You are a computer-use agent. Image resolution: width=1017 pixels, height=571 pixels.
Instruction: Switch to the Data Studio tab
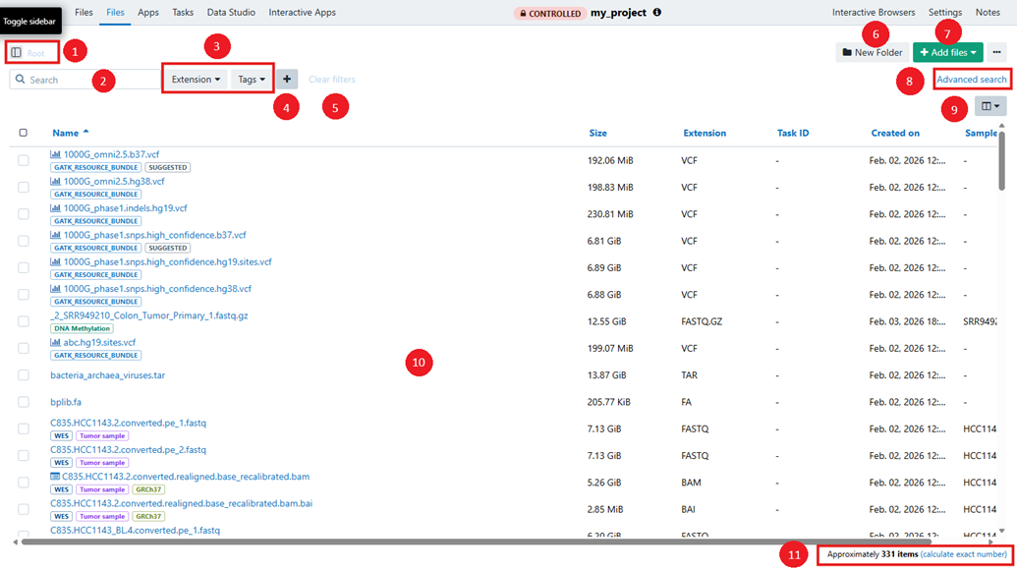[x=231, y=13]
